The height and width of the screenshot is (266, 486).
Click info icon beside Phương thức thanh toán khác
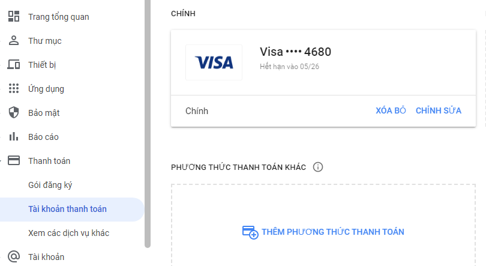[x=318, y=167]
